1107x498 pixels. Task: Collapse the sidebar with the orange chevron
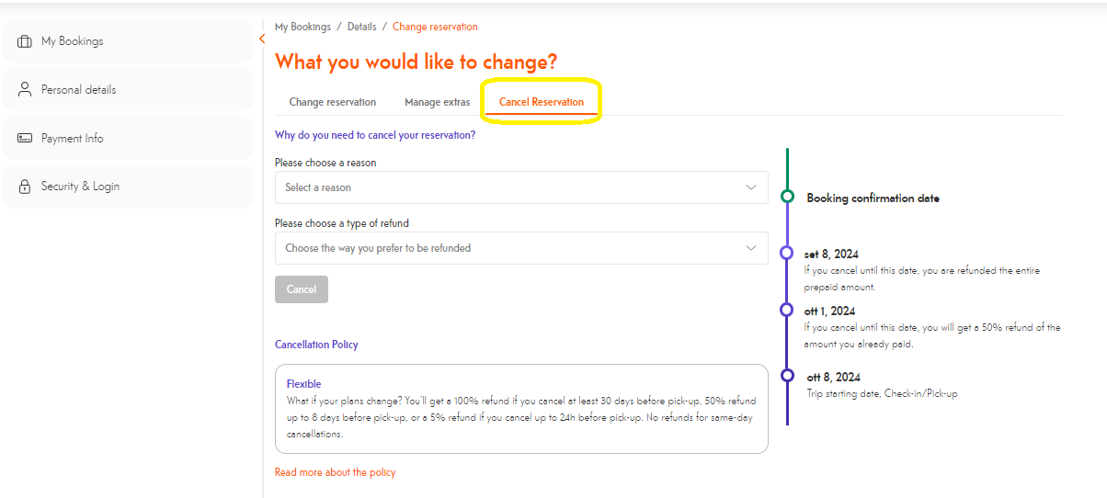(x=262, y=39)
